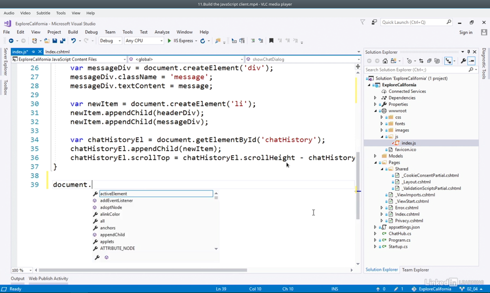This screenshot has height=293, width=490.
Task: Open the Toolbox side tab
Action: pyautogui.click(x=5, y=87)
